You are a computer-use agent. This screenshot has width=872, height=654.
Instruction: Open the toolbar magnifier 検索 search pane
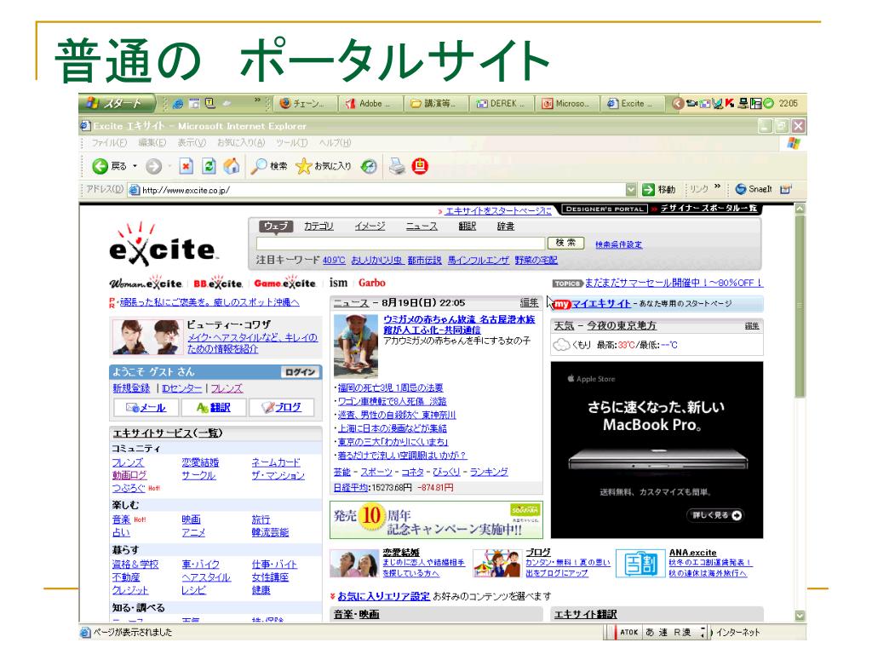click(x=269, y=166)
